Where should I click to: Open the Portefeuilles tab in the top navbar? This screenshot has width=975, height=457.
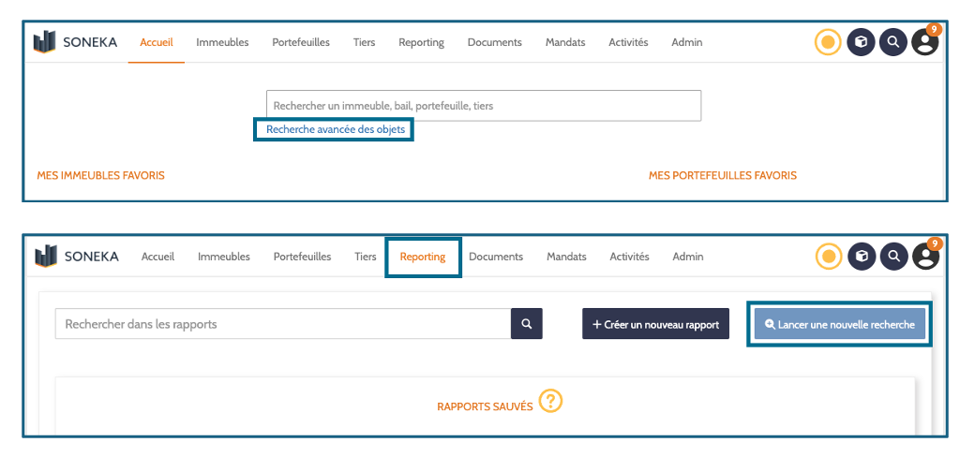(x=301, y=42)
